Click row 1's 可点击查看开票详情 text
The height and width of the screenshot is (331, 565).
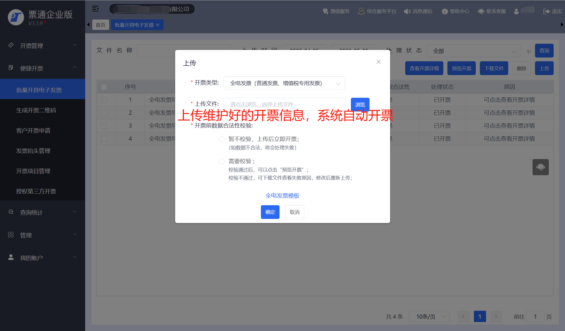[509, 100]
